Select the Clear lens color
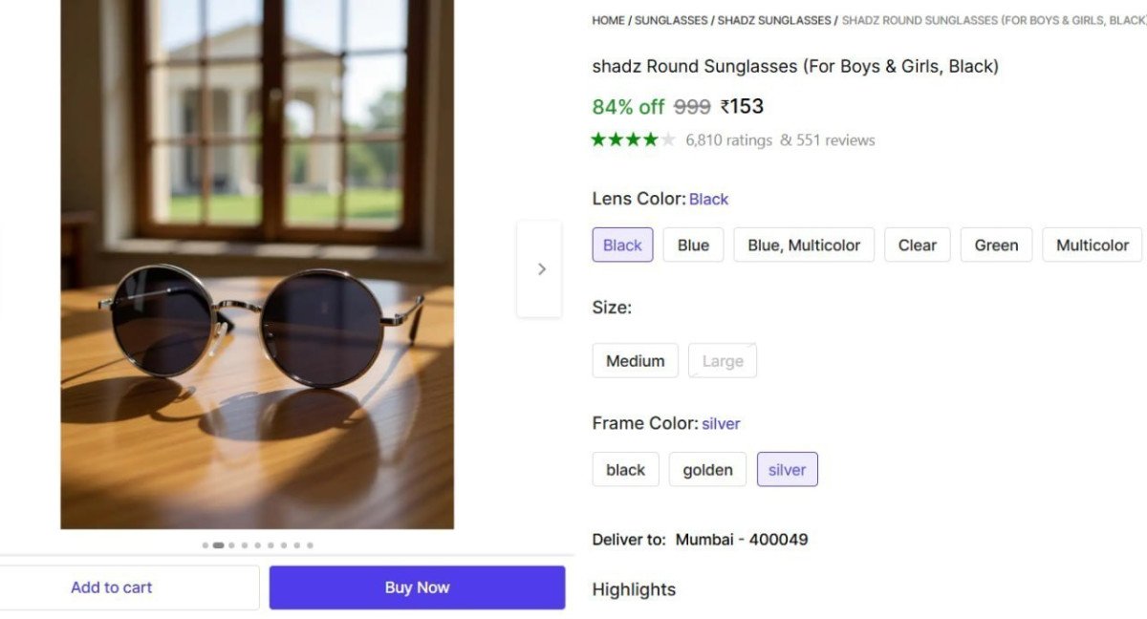This screenshot has width=1147, height=619. point(917,245)
